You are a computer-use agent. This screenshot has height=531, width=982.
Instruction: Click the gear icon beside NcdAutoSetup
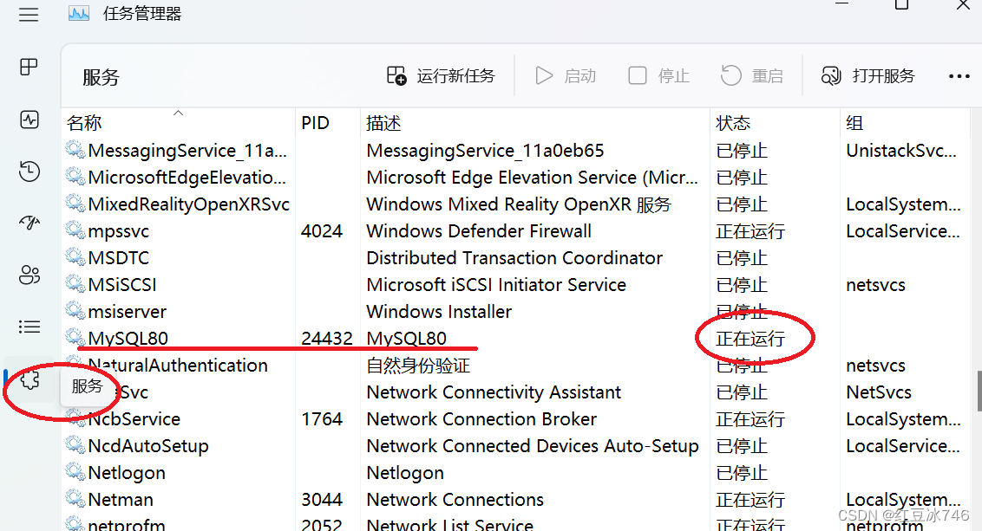(x=75, y=444)
